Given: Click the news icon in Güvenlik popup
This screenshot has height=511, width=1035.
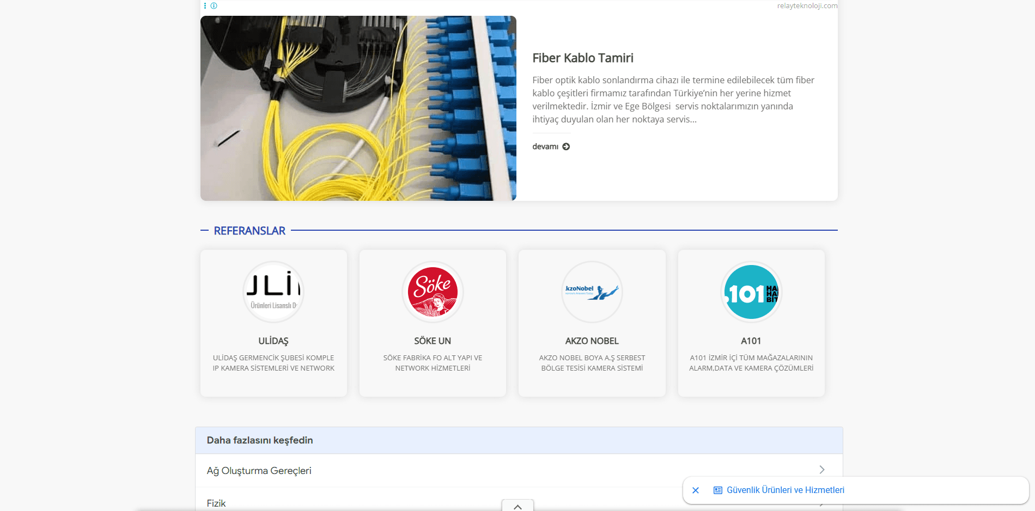Looking at the screenshot, I should [x=718, y=490].
